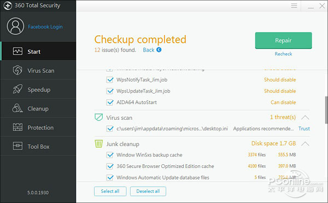Click the 'Should disable' status for WpsNotifyTask
The width and height of the screenshot is (328, 203).
coord(280,80)
